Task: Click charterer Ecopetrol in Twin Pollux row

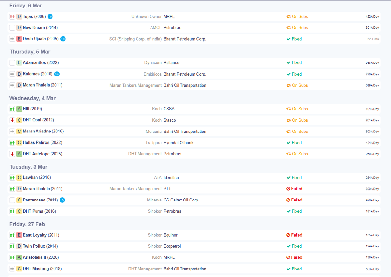Action: [172, 246]
